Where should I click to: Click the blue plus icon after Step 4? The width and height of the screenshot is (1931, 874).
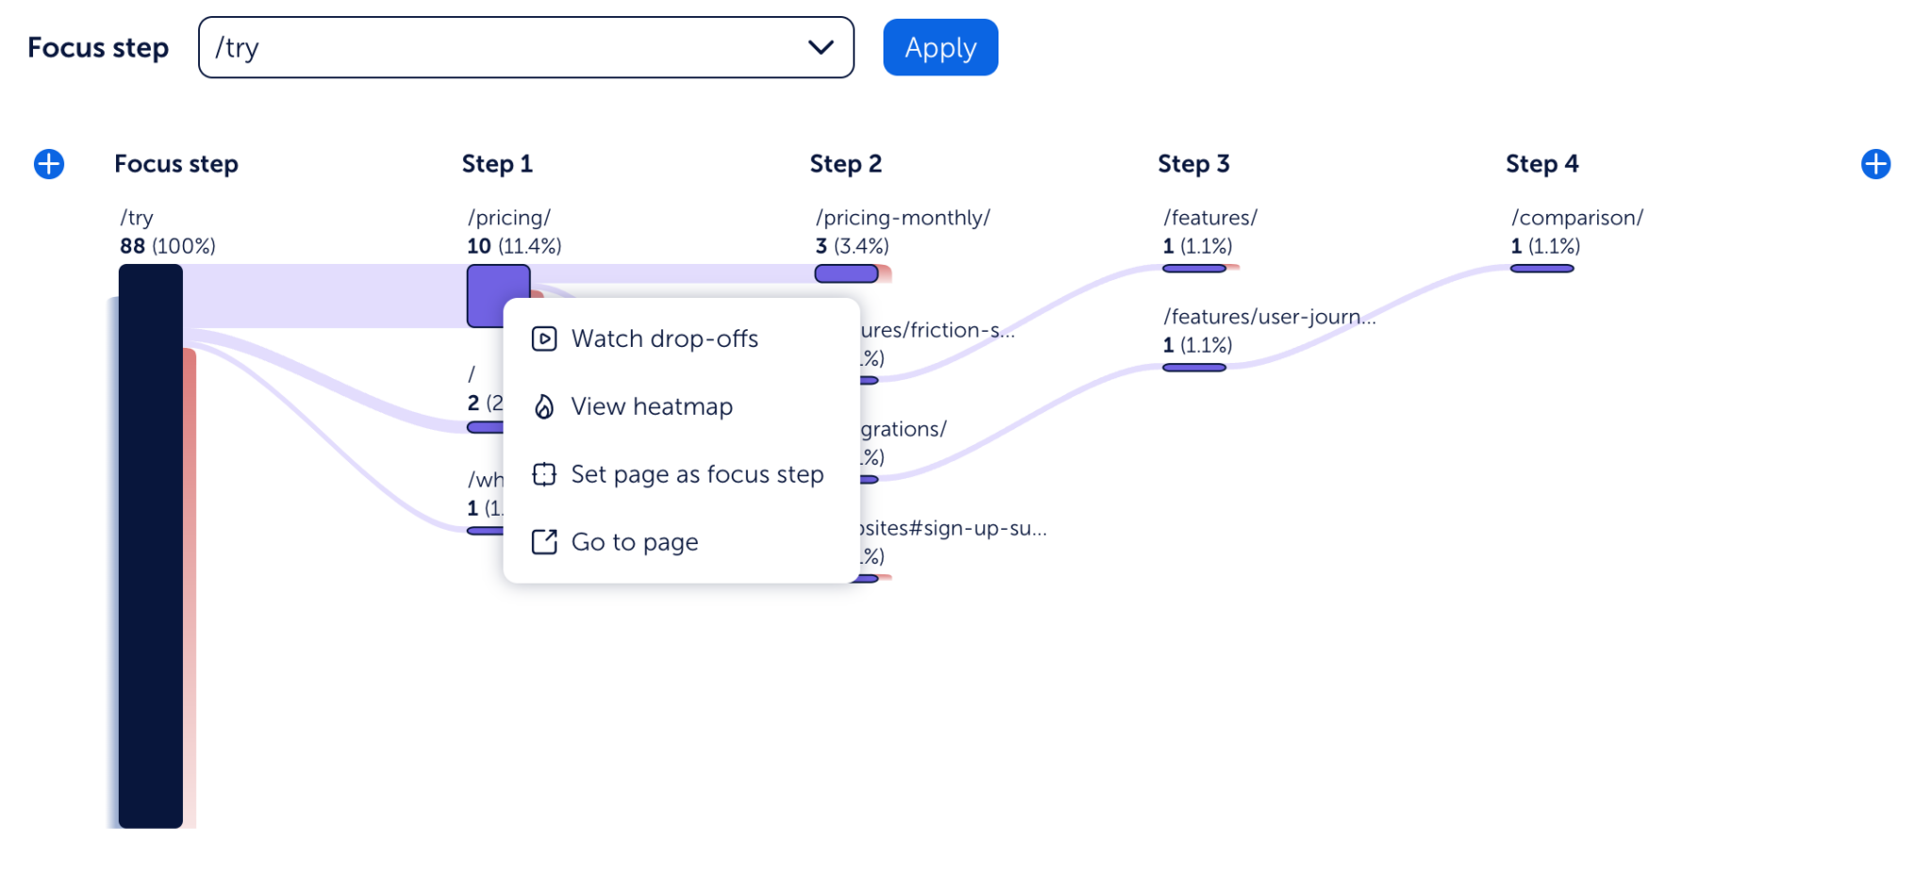1875,164
